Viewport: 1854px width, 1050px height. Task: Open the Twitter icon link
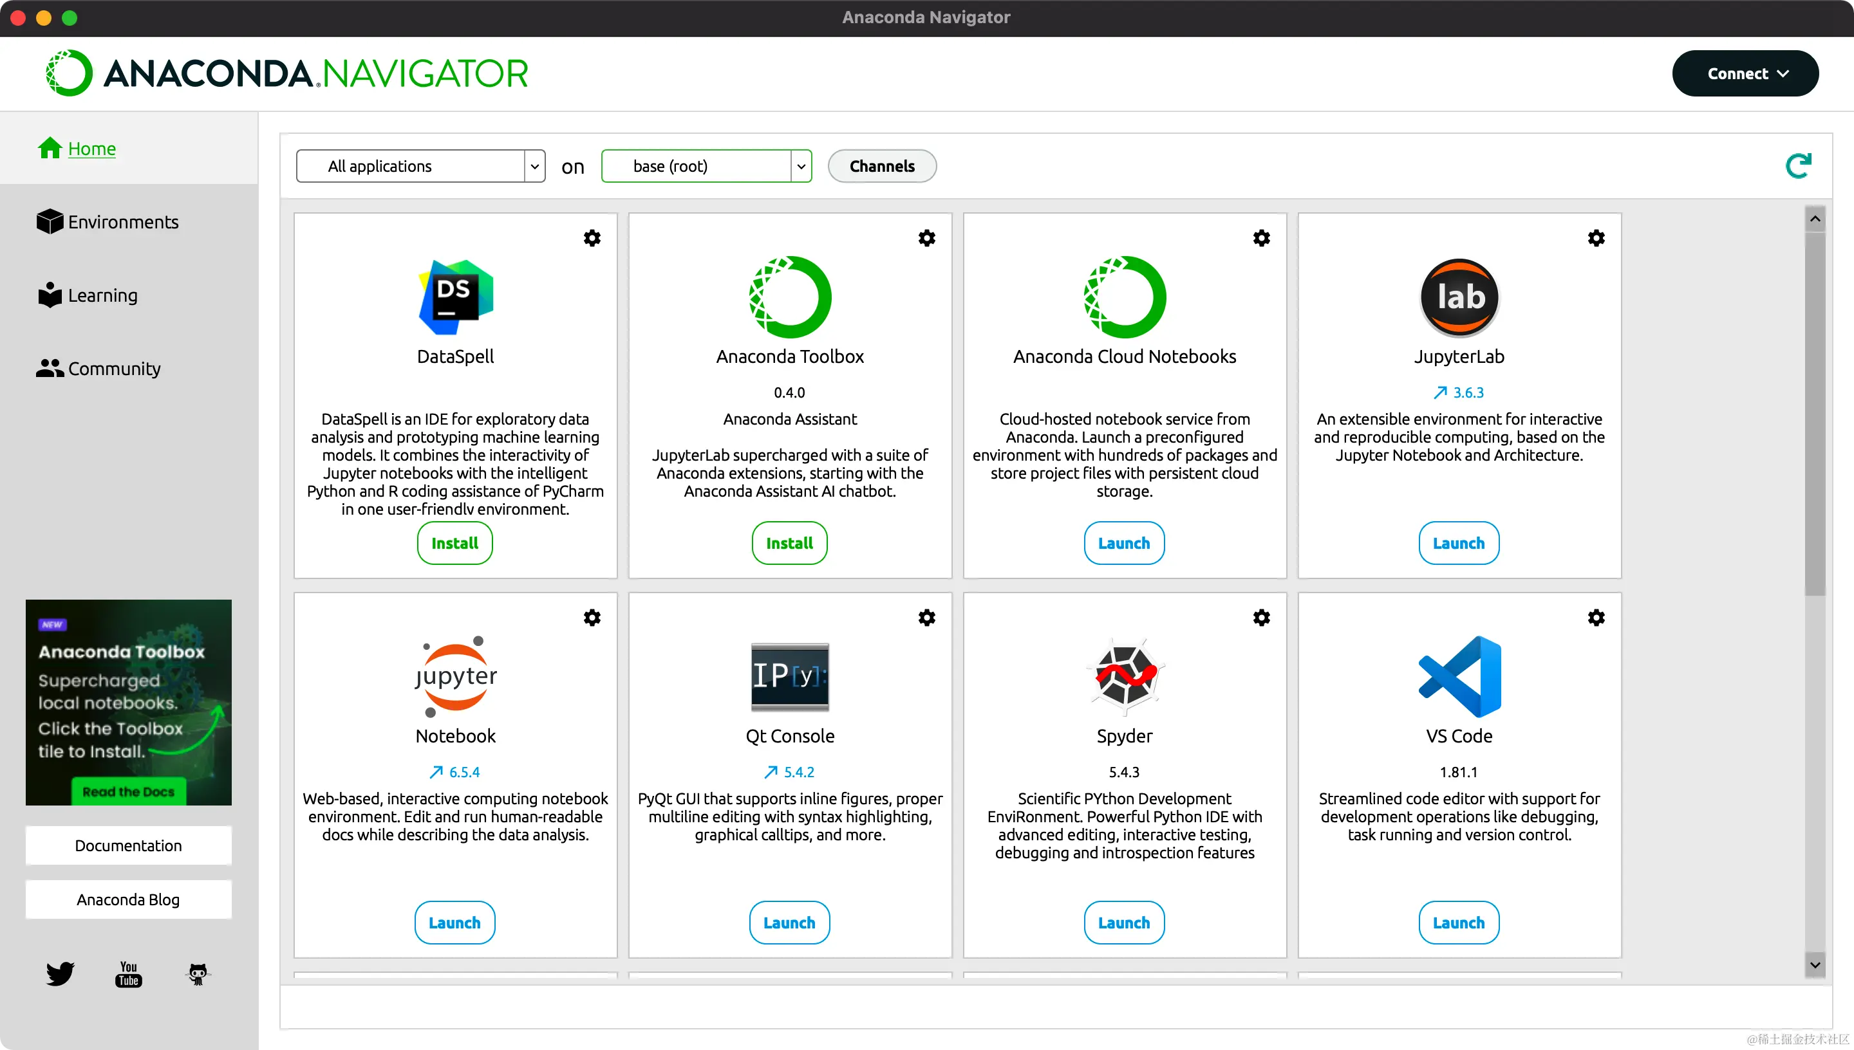coord(60,973)
